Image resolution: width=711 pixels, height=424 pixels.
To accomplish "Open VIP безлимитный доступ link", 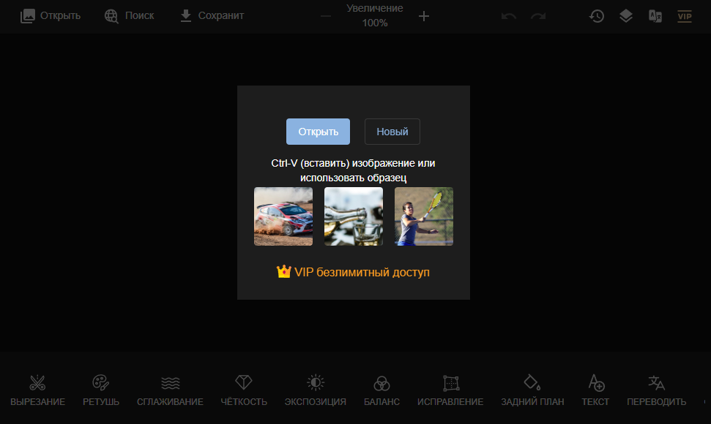I will (354, 271).
